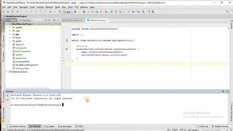The image size is (233, 131).
Task: Open the Event Log button
Action: click(x=202, y=126)
